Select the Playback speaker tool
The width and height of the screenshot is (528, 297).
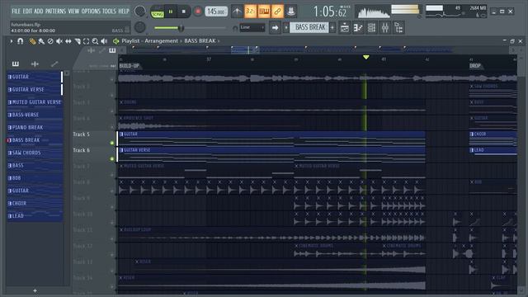(x=104, y=41)
